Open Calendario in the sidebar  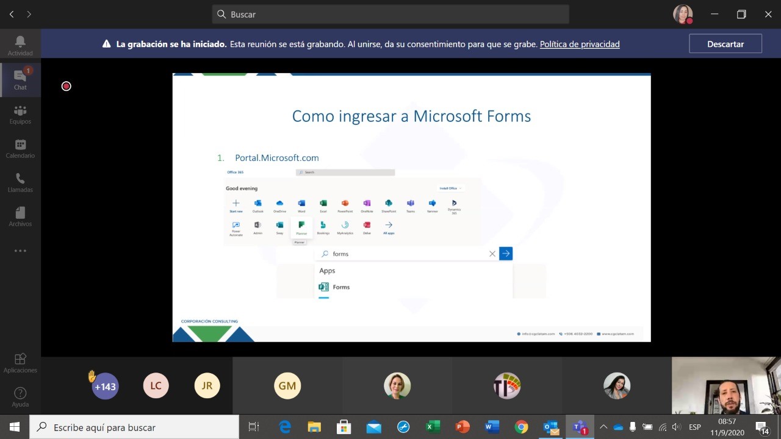20,148
